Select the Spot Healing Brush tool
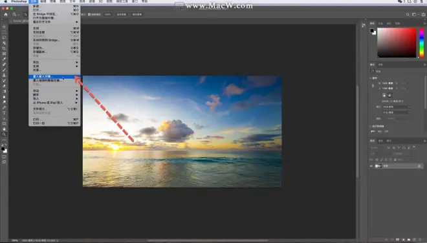 pyautogui.click(x=4, y=65)
